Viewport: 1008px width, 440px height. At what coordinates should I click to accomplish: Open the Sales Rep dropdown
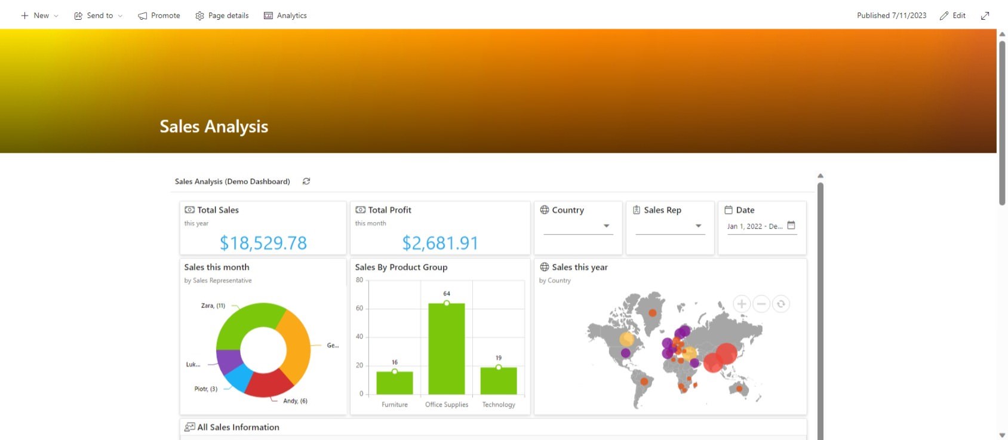tap(698, 226)
